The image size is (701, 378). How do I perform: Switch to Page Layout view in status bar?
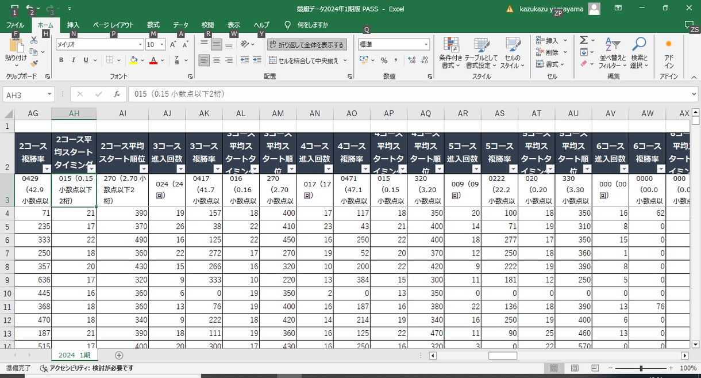pos(575,368)
